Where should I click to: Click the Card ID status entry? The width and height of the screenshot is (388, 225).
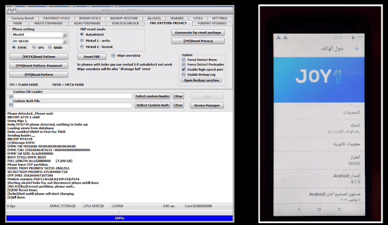pyautogui.click(x=198, y=206)
